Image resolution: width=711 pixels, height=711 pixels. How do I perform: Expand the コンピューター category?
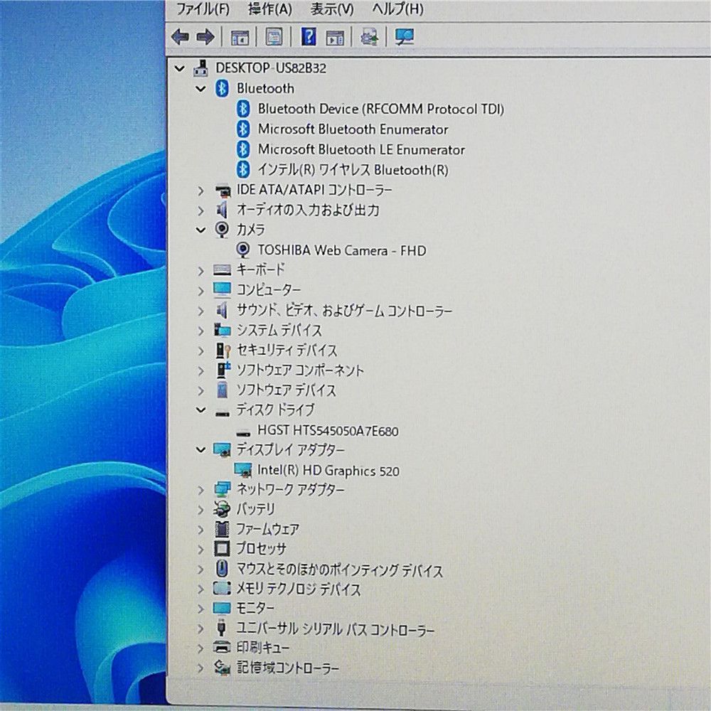[201, 290]
